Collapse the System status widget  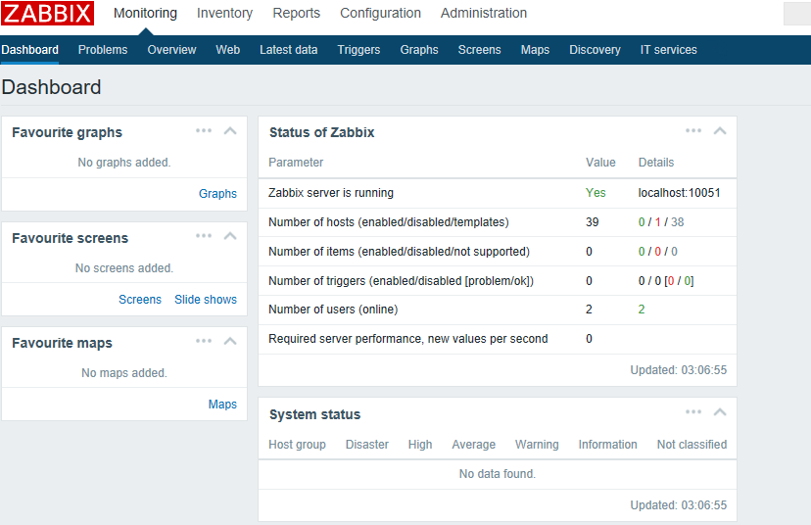(720, 412)
